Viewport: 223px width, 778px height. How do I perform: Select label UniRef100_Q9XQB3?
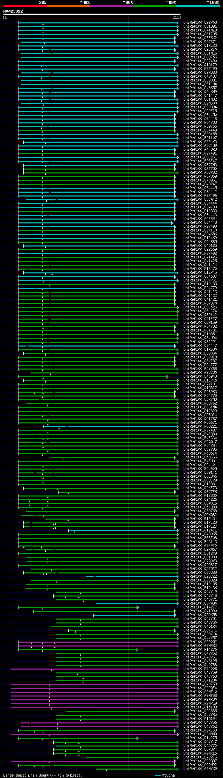200,73
